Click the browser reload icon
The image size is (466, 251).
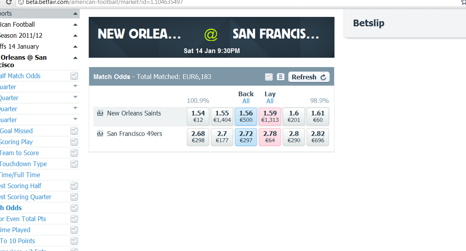(x=9, y=2)
